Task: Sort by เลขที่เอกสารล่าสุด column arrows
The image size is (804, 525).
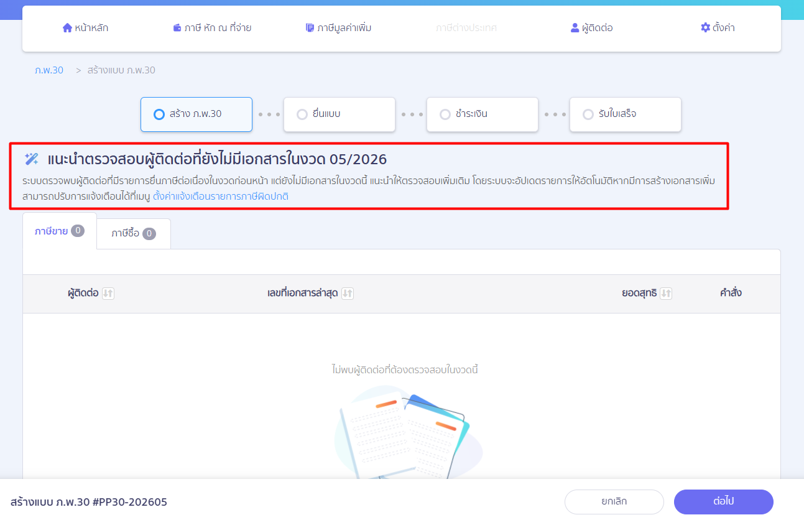Action: tap(348, 293)
